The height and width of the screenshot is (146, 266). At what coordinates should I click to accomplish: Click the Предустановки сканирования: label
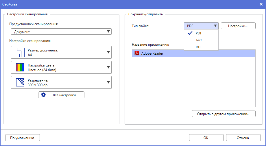[x=34, y=24]
